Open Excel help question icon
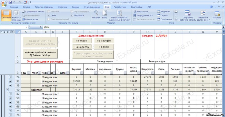This screenshot has height=117, width=225. [211, 7]
